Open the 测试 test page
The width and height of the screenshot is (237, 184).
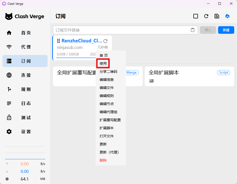(x=25, y=117)
